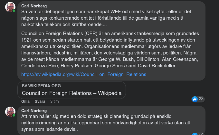219x135 pixels.
Task: Click the '3 tim' timestamp
Action: click(54, 101)
